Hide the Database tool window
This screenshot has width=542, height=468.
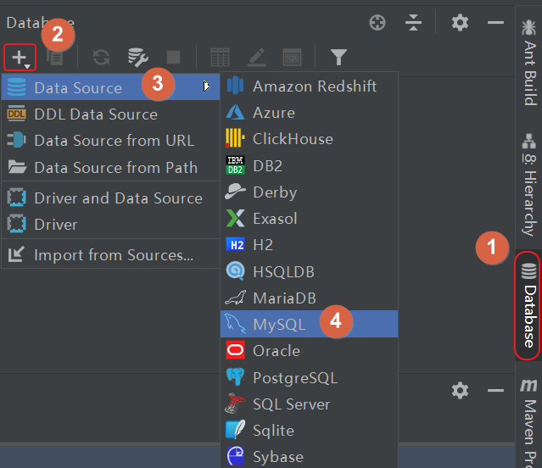click(495, 23)
